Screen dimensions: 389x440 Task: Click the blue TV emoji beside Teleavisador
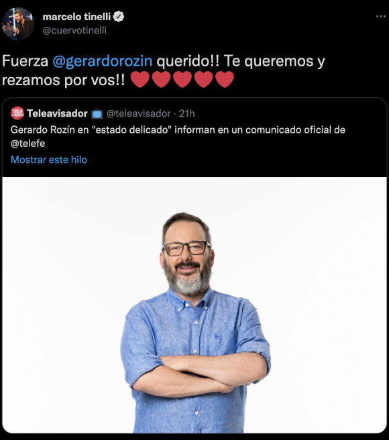(97, 113)
